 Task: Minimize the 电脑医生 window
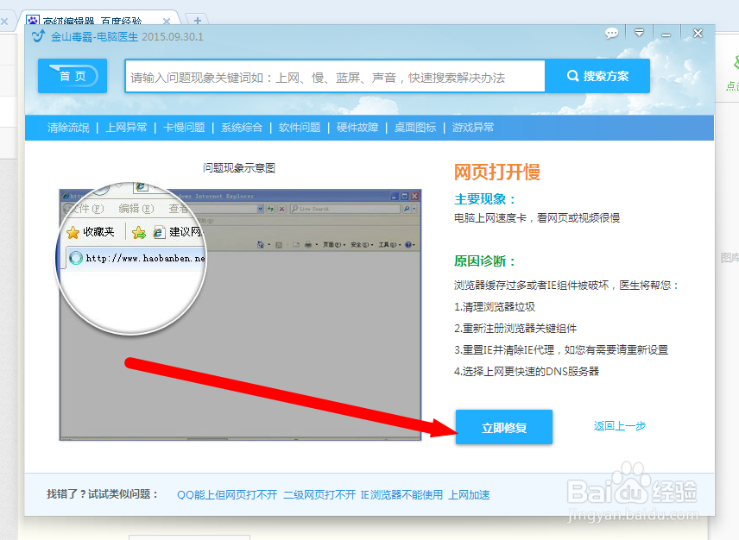[666, 35]
